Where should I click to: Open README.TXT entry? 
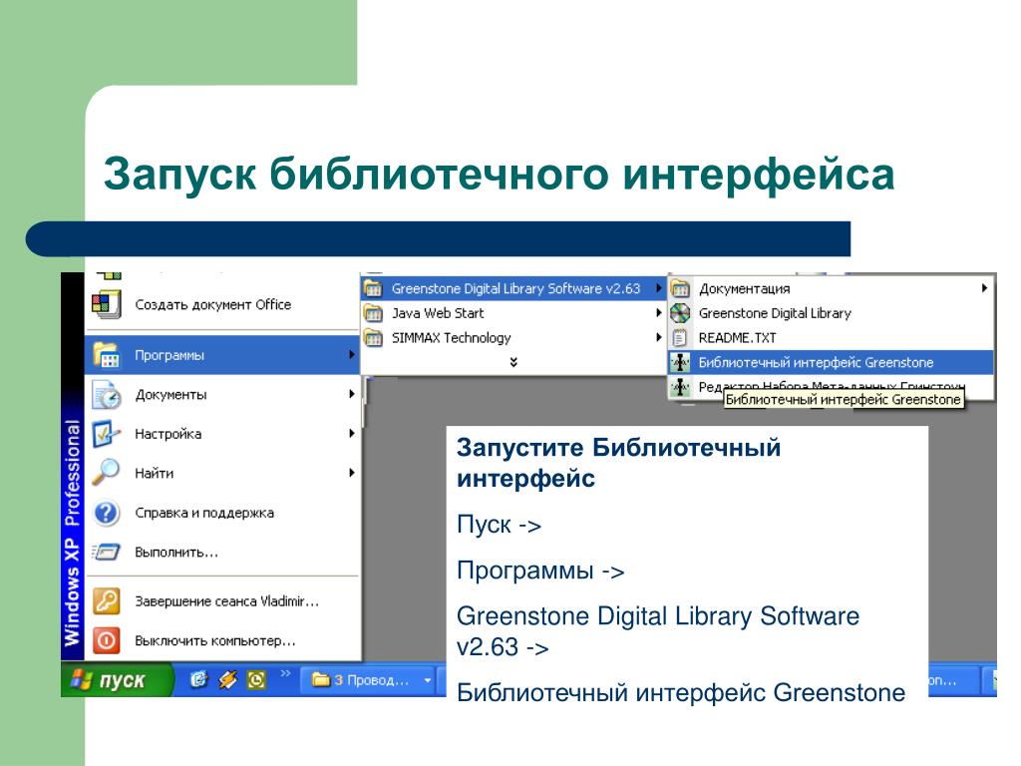(831, 338)
